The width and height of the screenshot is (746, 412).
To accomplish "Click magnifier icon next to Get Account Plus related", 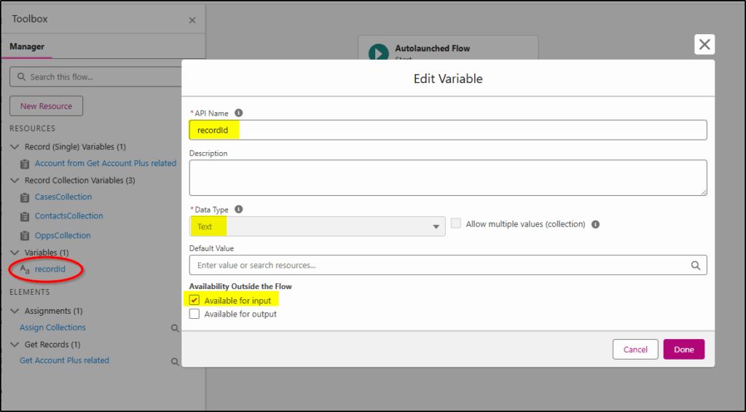I will pos(175,362).
